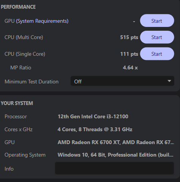Click the PERFORMANCE section header
Image resolution: width=180 pixels, height=182 pixels.
click(x=18, y=7)
